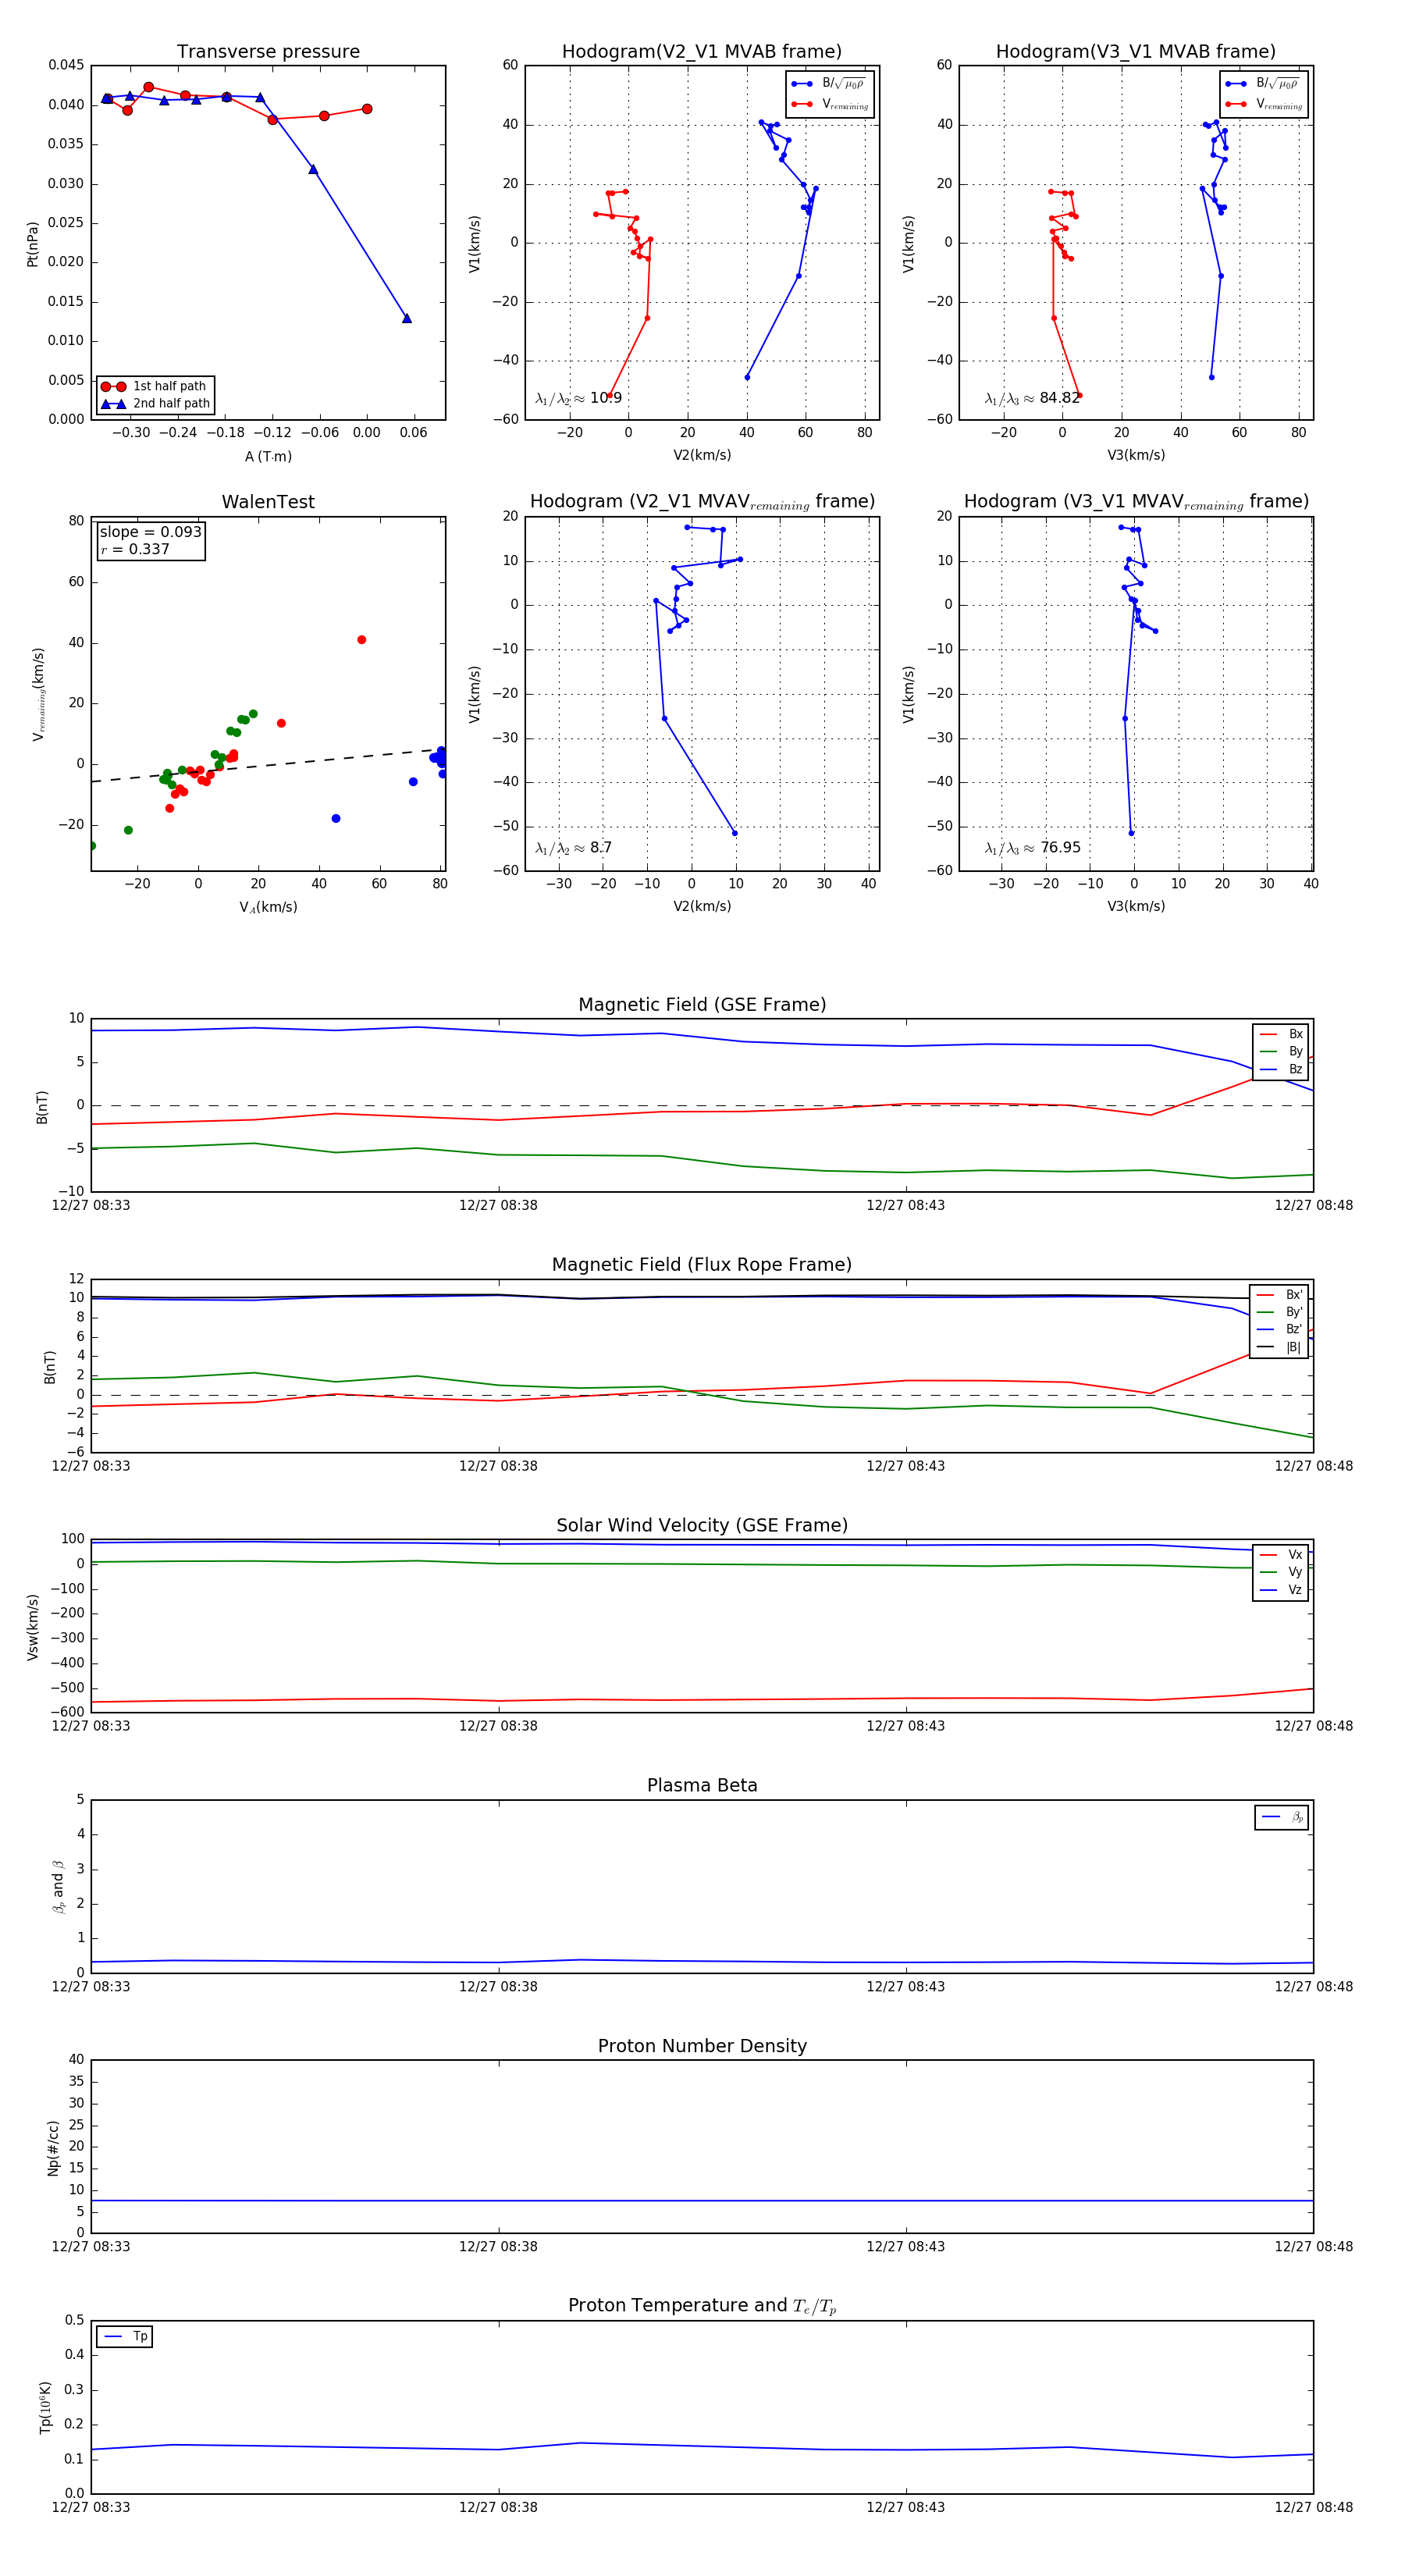Viewport: 1405px width, 2576px height.
Task: Click the Vremaining legend entry in V3_V1 MVAB hodogram
Action: [1264, 104]
